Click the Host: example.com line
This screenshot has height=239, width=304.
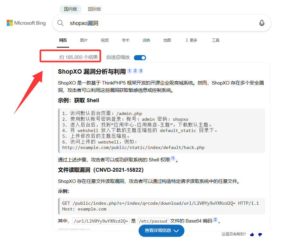(84, 209)
